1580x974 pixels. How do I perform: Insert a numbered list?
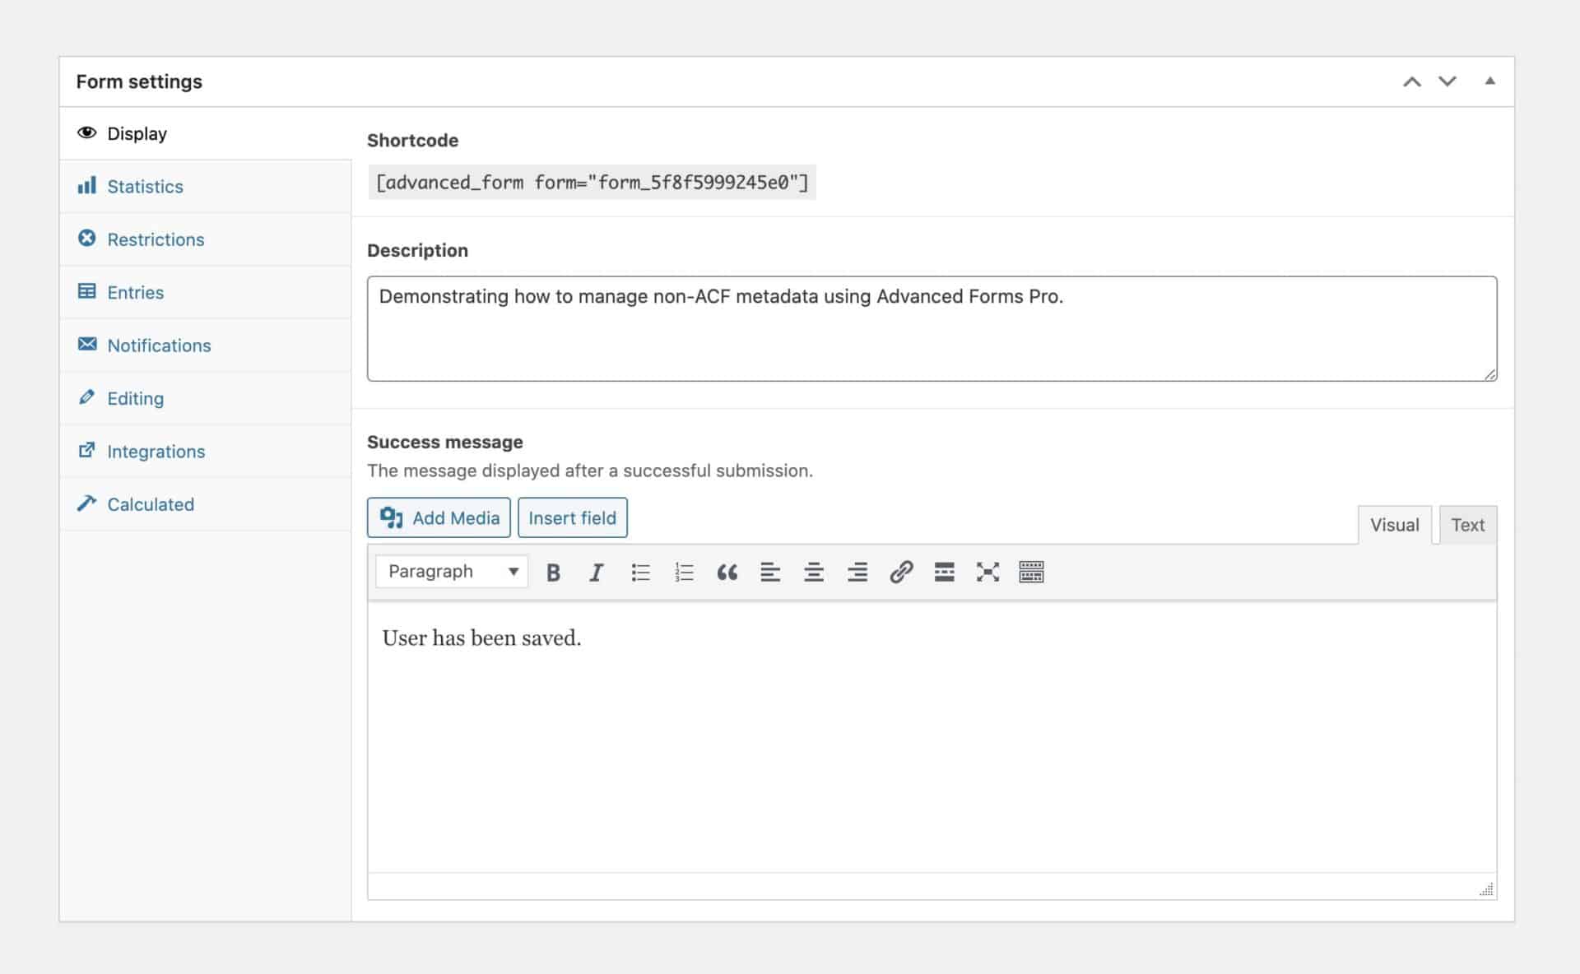tap(684, 572)
